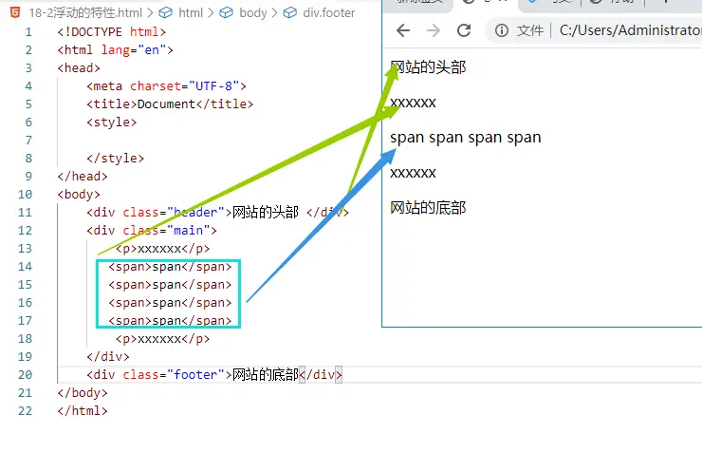Click line number 10 in the gutter
Image resolution: width=702 pixels, height=471 pixels.
25,194
